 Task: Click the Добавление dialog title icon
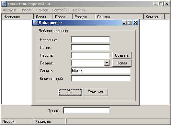(35, 23)
